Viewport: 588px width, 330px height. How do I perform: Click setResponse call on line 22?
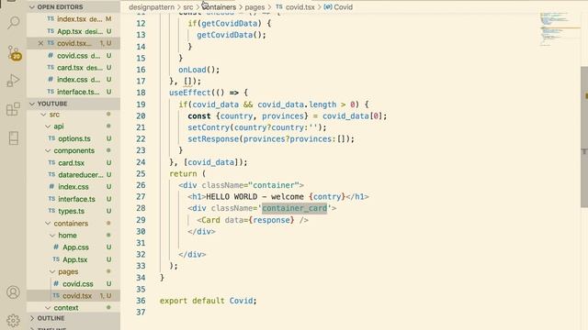[x=271, y=139]
